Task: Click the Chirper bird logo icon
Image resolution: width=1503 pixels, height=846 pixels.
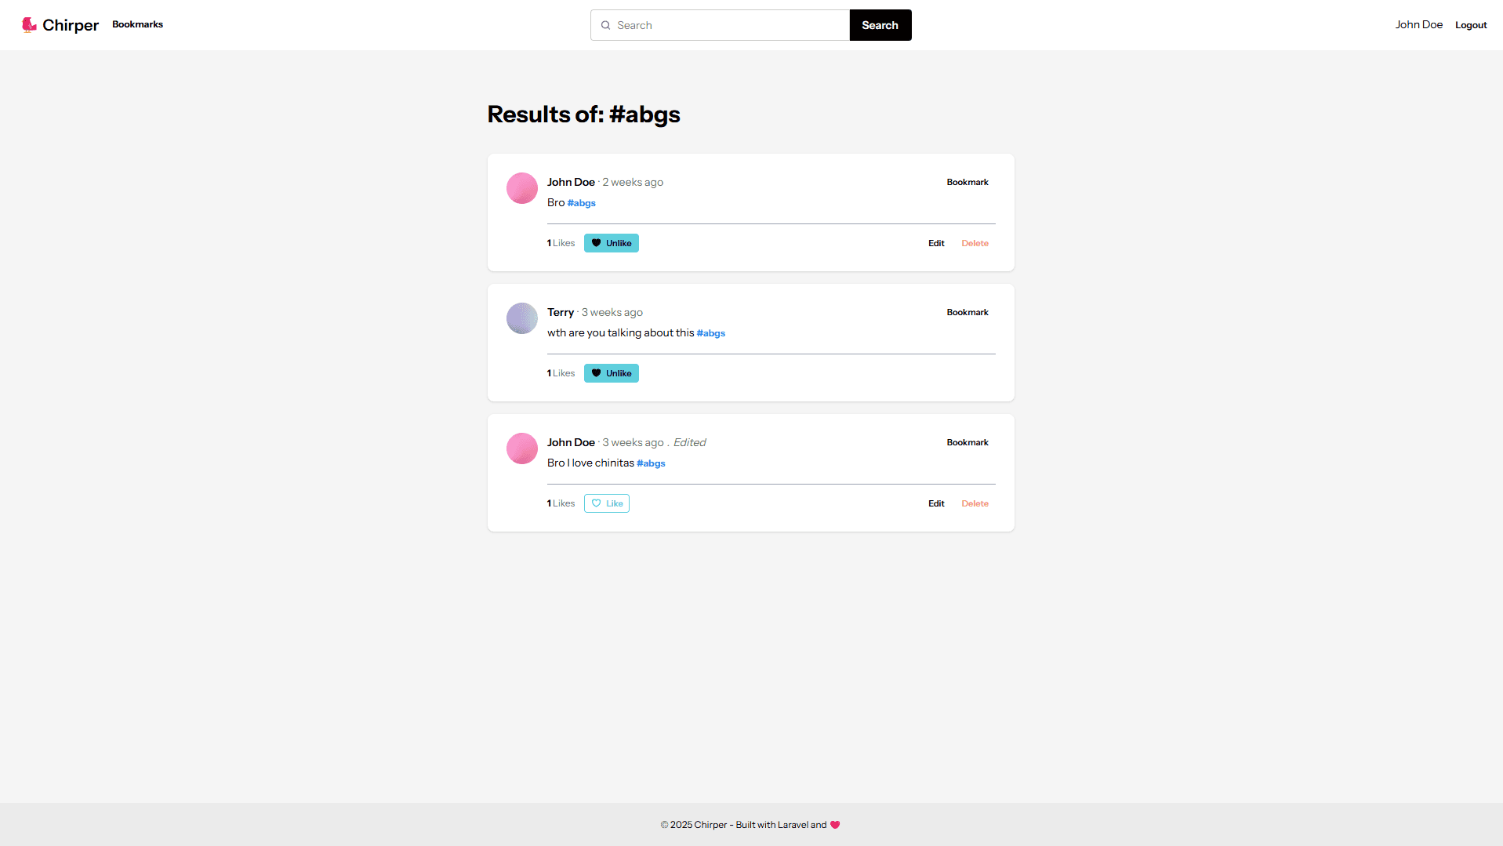Action: click(29, 25)
